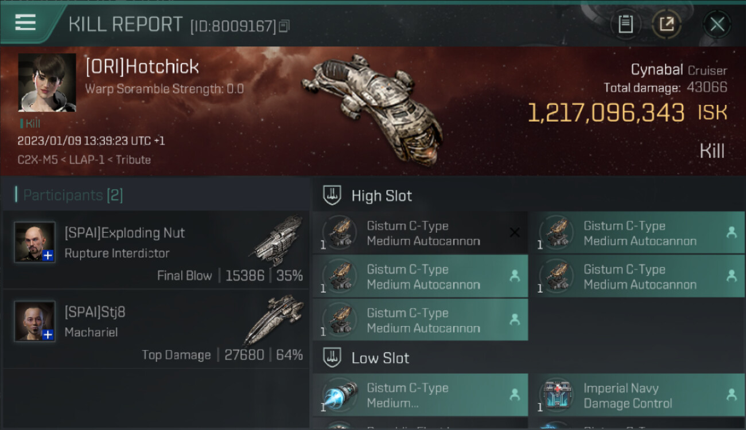Click the Low Slot section header
746x430 pixels.
380,358
